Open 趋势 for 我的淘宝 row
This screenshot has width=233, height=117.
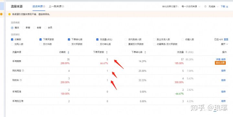pos(223,71)
